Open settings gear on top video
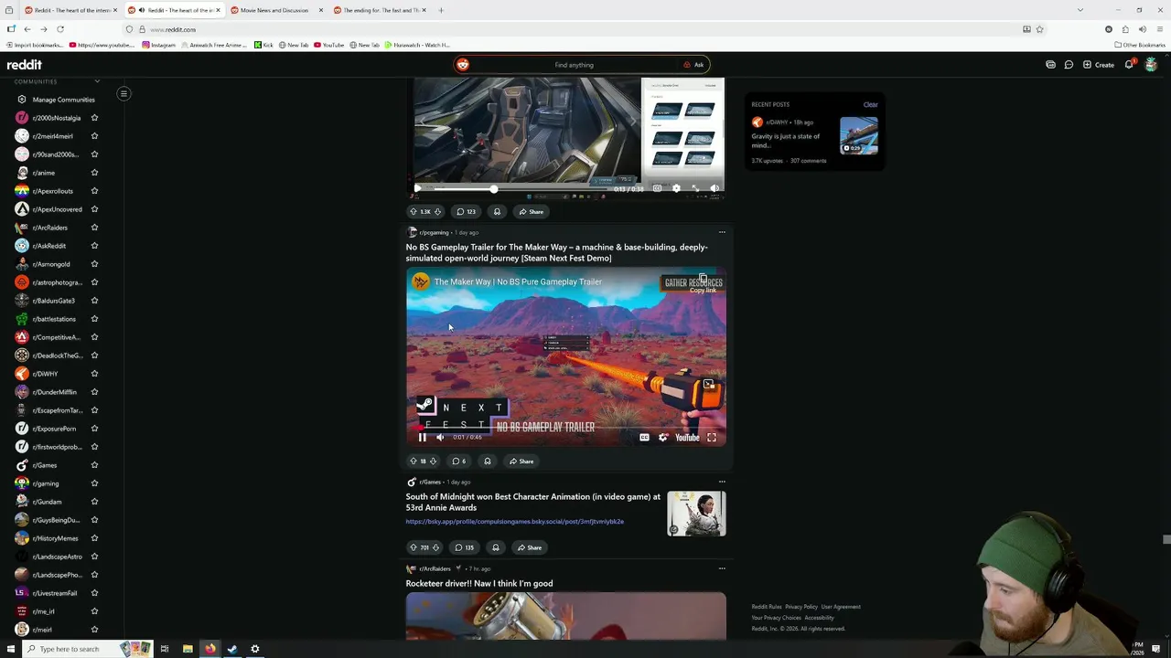Viewport: 1171px width, 658px height. click(676, 188)
